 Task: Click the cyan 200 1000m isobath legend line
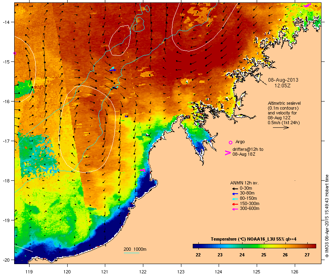[x=132, y=253]
